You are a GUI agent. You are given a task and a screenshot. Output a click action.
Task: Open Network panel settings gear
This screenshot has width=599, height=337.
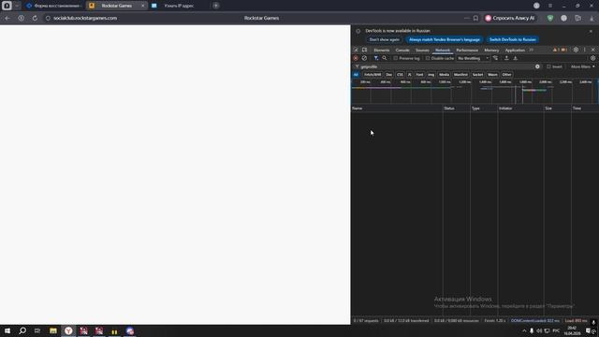592,58
